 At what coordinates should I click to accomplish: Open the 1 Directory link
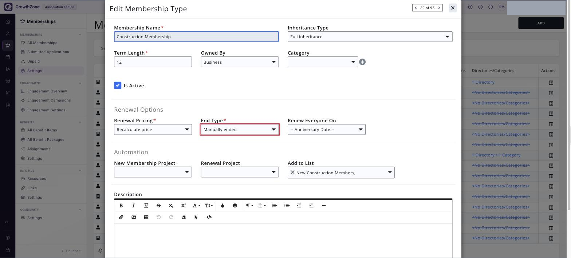point(483,83)
